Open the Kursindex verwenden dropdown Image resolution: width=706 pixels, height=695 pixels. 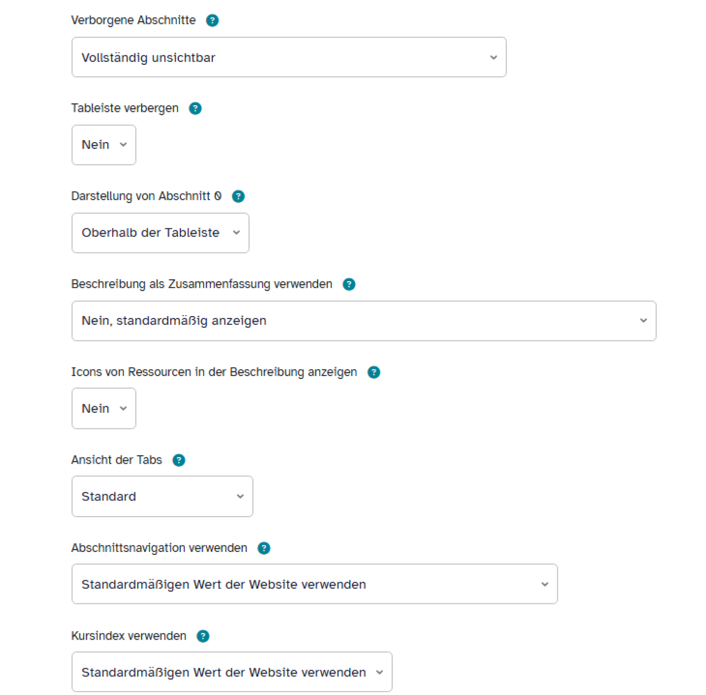click(232, 672)
